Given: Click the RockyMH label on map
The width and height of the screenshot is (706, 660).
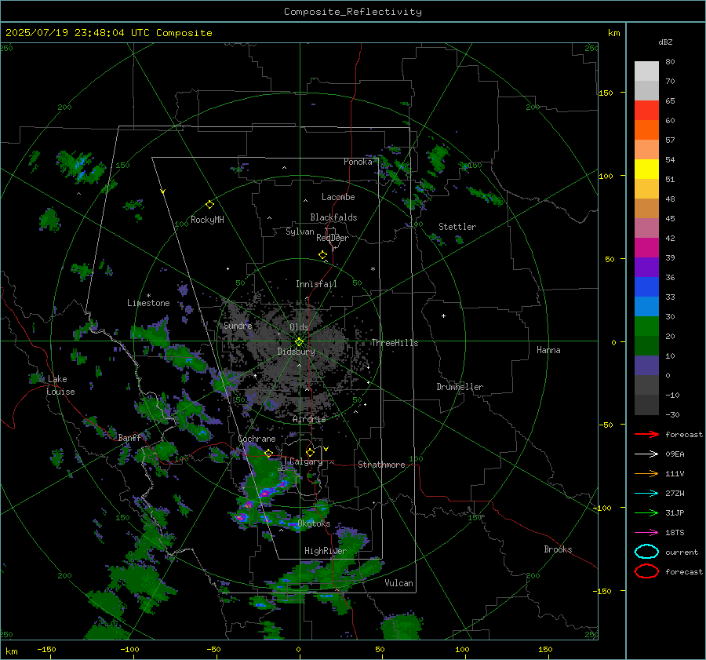Looking at the screenshot, I should click(207, 220).
